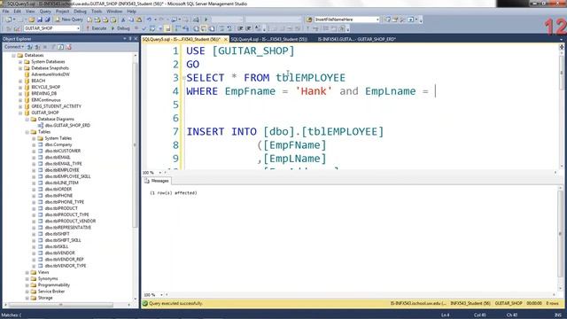Expand the BICYCLE_SHOP database node
This screenshot has width=567, height=319.
coord(20,87)
